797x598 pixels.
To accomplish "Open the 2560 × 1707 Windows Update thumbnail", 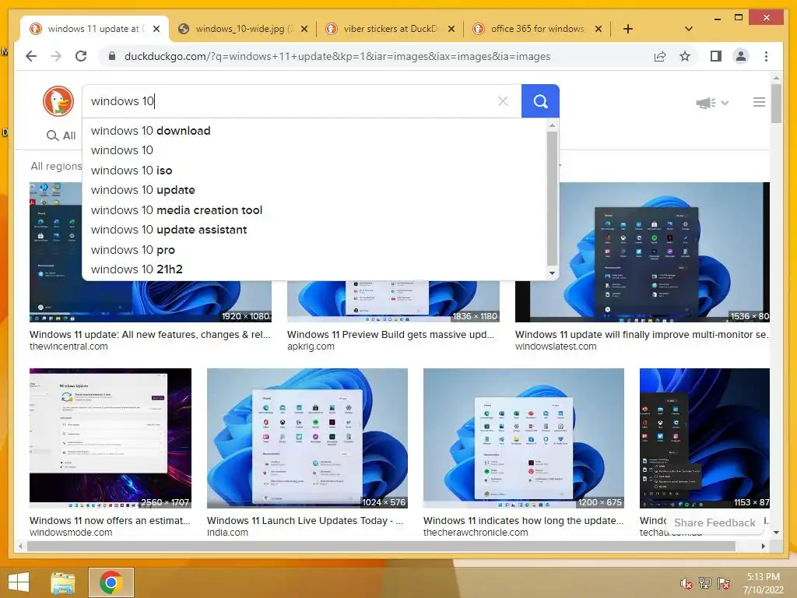I will pos(111,438).
